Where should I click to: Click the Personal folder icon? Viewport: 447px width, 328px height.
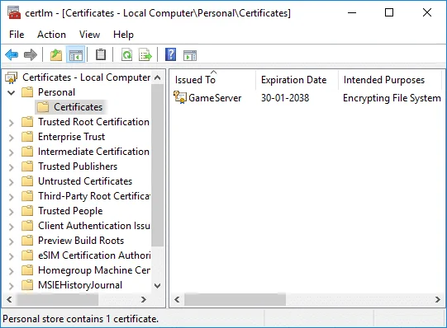[x=27, y=92]
